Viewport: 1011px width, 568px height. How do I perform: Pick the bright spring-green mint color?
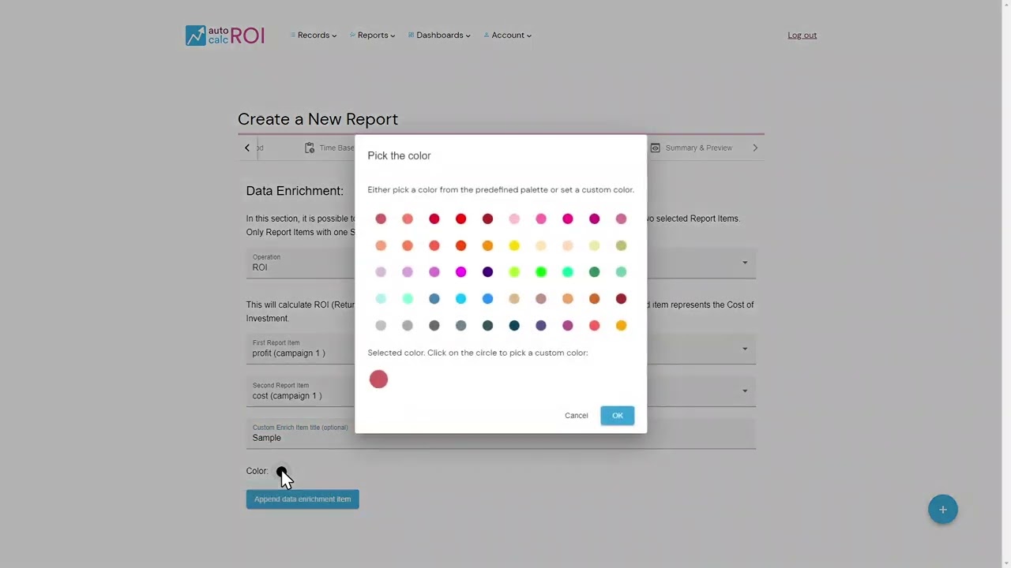(567, 272)
